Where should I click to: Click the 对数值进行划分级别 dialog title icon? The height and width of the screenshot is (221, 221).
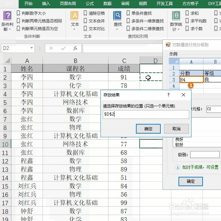click(168, 45)
